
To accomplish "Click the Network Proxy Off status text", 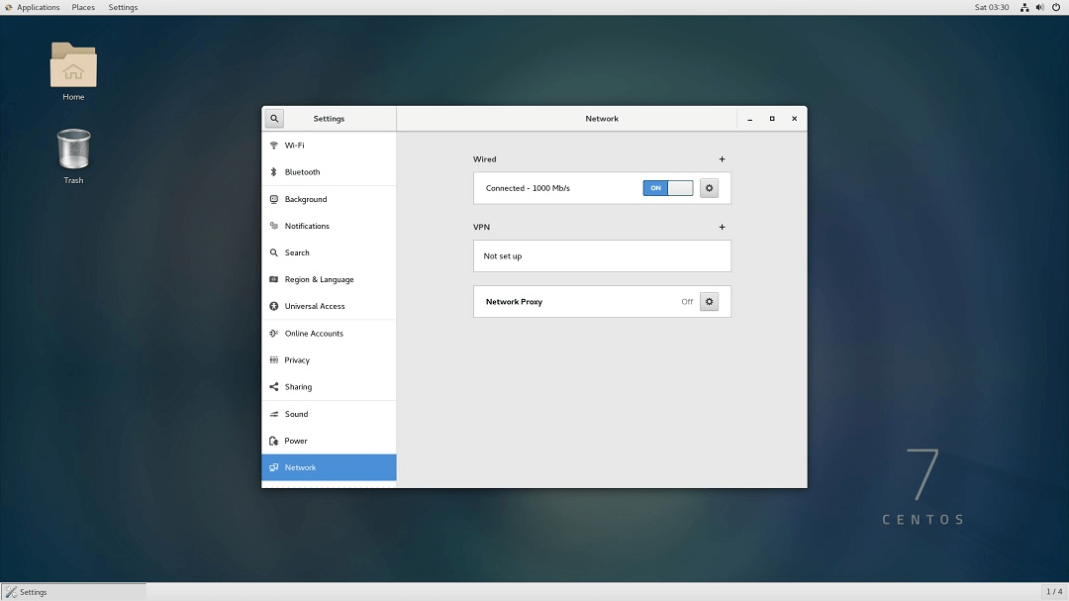I will coord(687,302).
